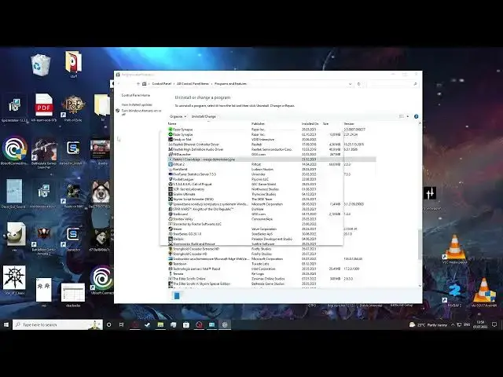Click All Control Panel Items breadcrumb
The height and width of the screenshot is (377, 503).
[193, 83]
